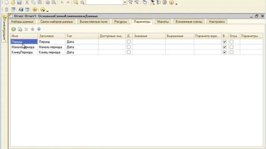
Task: Open the Вычисляемые поля tab
Action: point(94,22)
